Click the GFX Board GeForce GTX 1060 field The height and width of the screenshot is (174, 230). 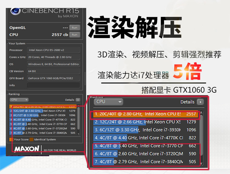53,78
